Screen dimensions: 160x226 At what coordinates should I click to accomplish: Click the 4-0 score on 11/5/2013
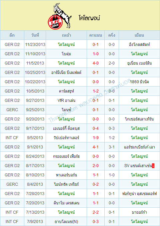95,63
